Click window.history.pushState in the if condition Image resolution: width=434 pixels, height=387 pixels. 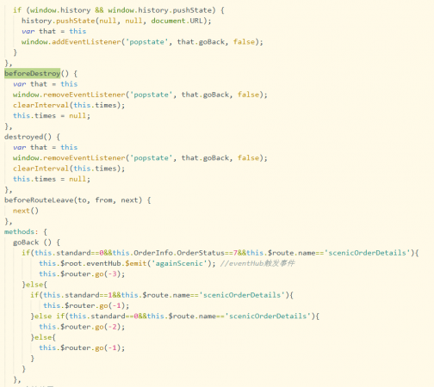159,10
